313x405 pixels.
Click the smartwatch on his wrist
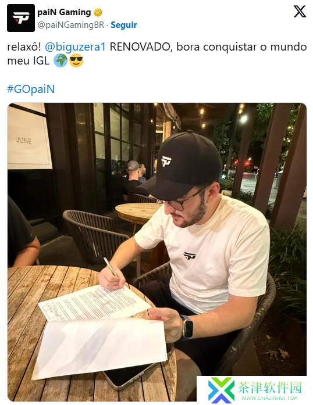187,327
